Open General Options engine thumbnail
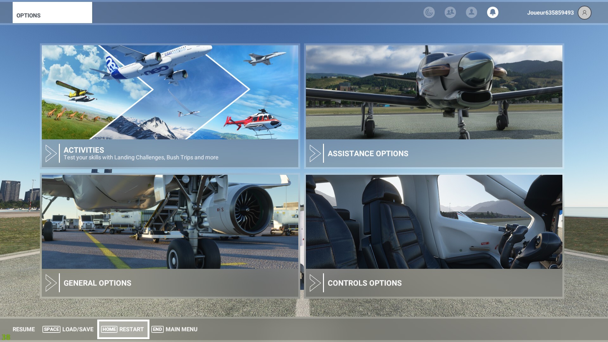 pos(170,222)
